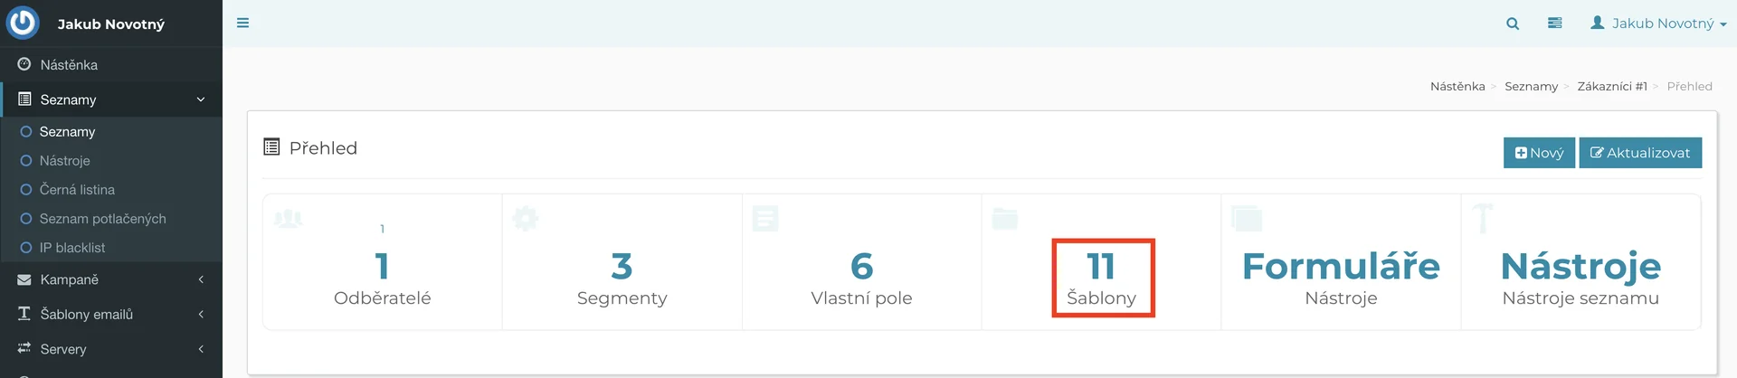This screenshot has height=378, width=1737.
Task: Select the IP blacklist circle marker
Action: [26, 248]
